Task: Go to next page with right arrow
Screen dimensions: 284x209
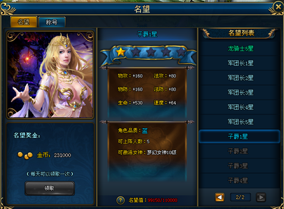Action: (261, 197)
